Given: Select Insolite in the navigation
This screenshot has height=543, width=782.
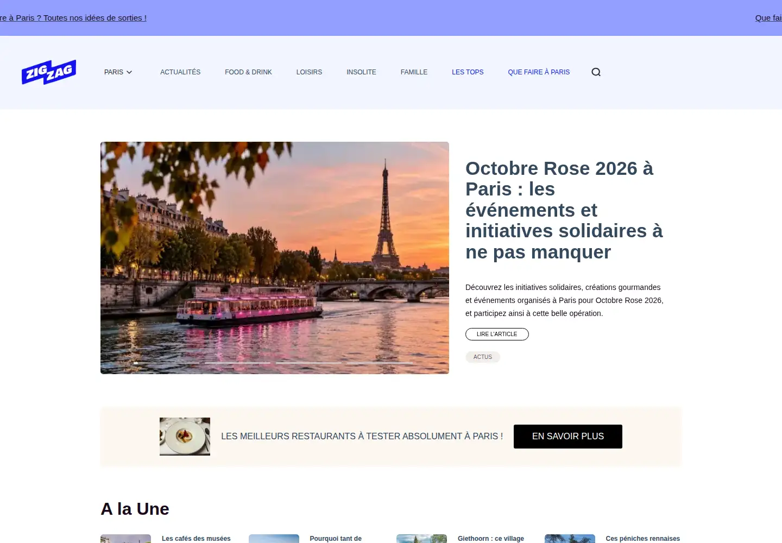Looking at the screenshot, I should coord(361,72).
